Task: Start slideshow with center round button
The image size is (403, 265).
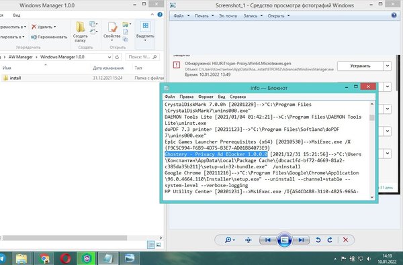Action: 284,240
